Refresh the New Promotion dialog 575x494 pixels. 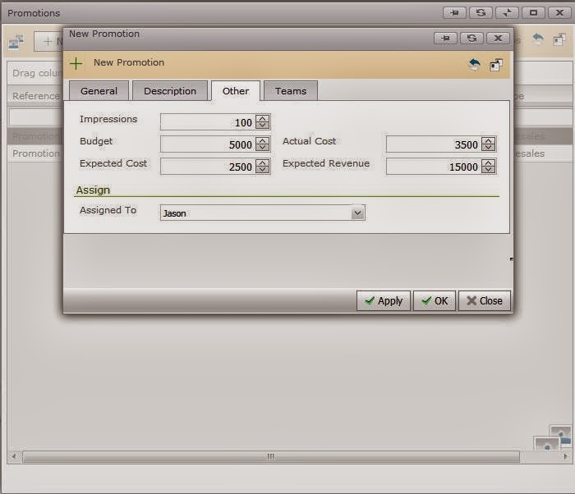pyautogui.click(x=471, y=38)
